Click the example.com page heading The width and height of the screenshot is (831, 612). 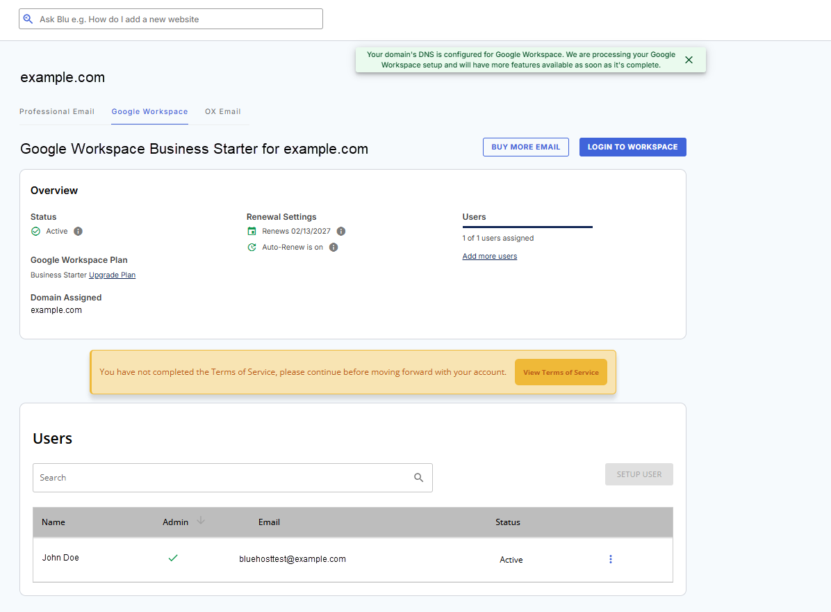coord(63,77)
